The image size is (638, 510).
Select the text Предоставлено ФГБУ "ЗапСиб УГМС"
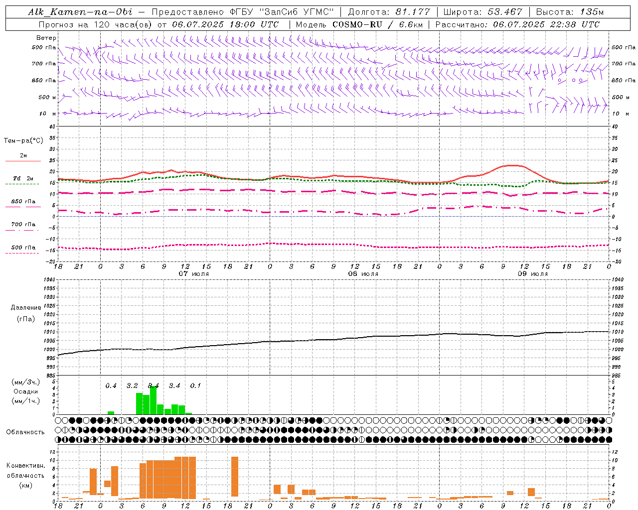(243, 12)
